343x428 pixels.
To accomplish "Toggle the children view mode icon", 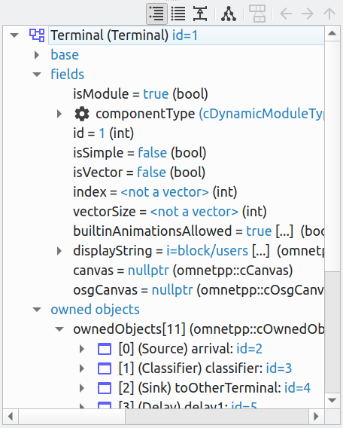I will coord(200,14).
